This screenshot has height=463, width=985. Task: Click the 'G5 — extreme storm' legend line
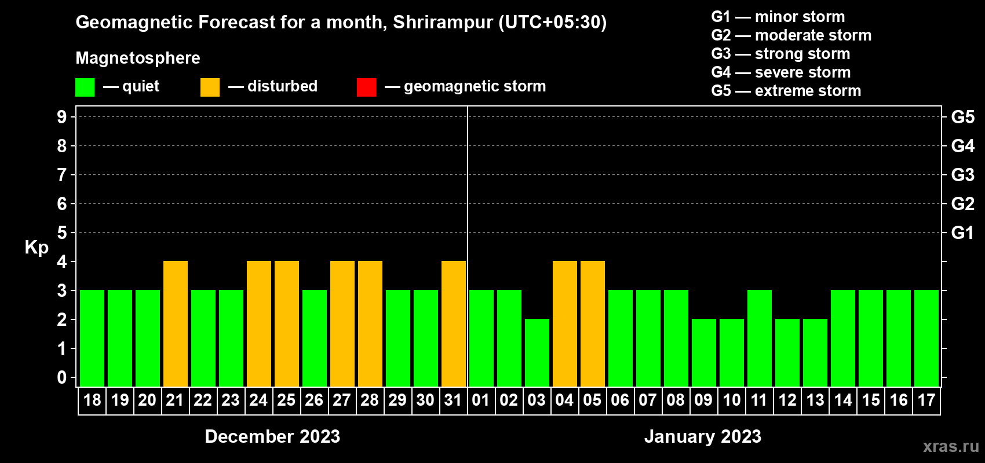point(786,91)
